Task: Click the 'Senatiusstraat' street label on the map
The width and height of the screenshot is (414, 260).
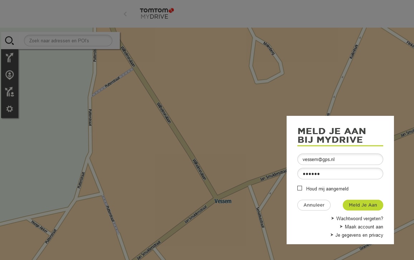Action: tap(260, 217)
